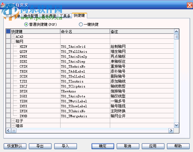Image resolution: width=193 pixels, height=152 pixels.
Task: Click the T81_TAxisGrid command cell
Action: point(85,47)
